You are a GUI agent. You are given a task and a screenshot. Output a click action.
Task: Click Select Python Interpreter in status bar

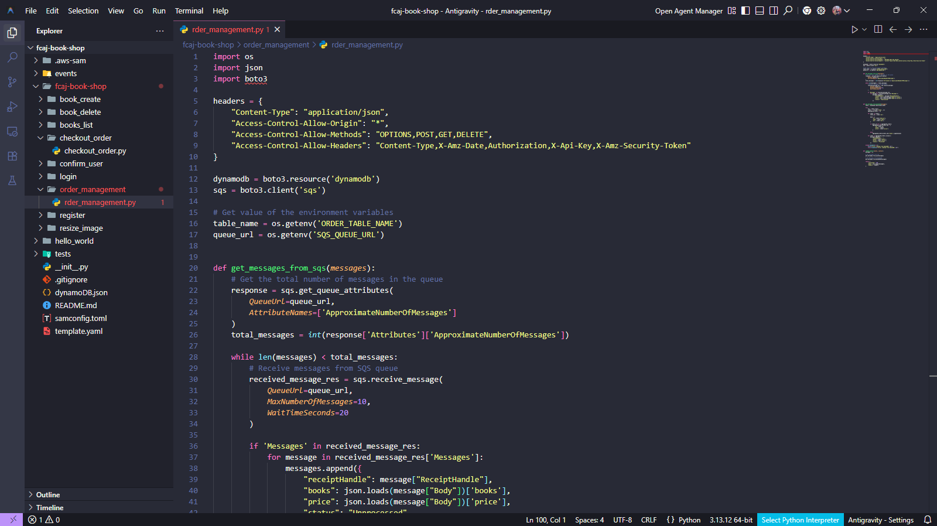pos(800,520)
